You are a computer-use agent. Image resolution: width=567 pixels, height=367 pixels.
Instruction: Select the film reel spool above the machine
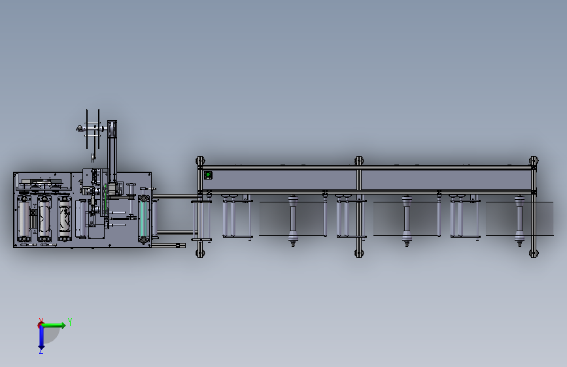[x=92, y=129]
